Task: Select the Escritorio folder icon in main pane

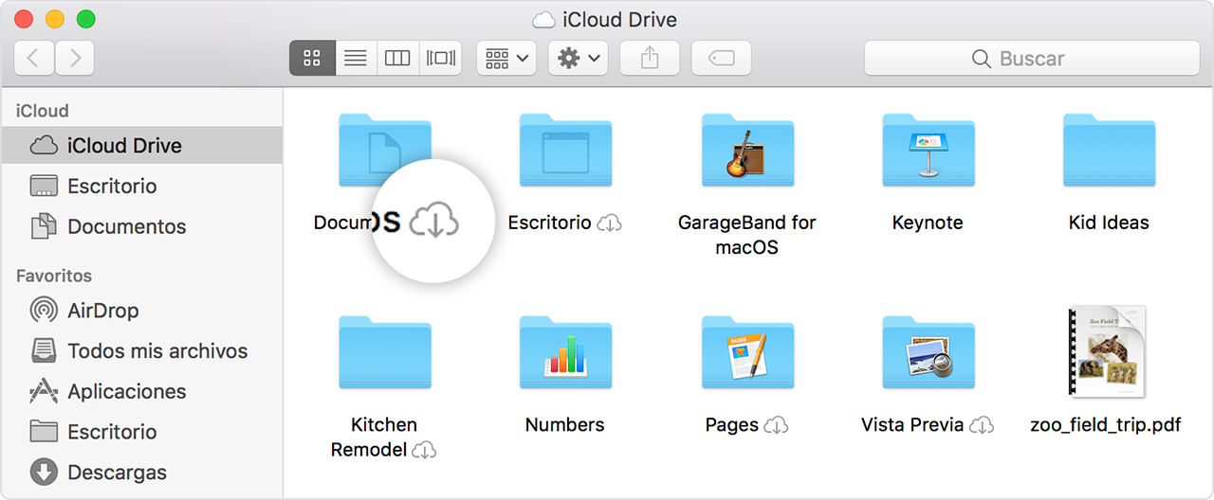Action: click(x=565, y=150)
